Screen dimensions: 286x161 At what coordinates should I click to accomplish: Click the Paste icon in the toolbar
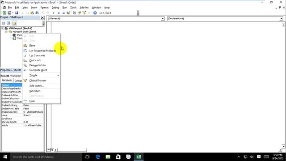pyautogui.click(x=32, y=13)
